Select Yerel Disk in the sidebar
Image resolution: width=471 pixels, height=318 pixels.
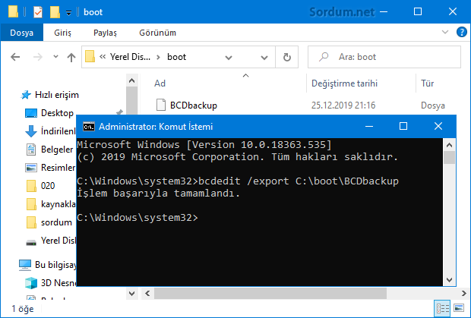(x=58, y=241)
